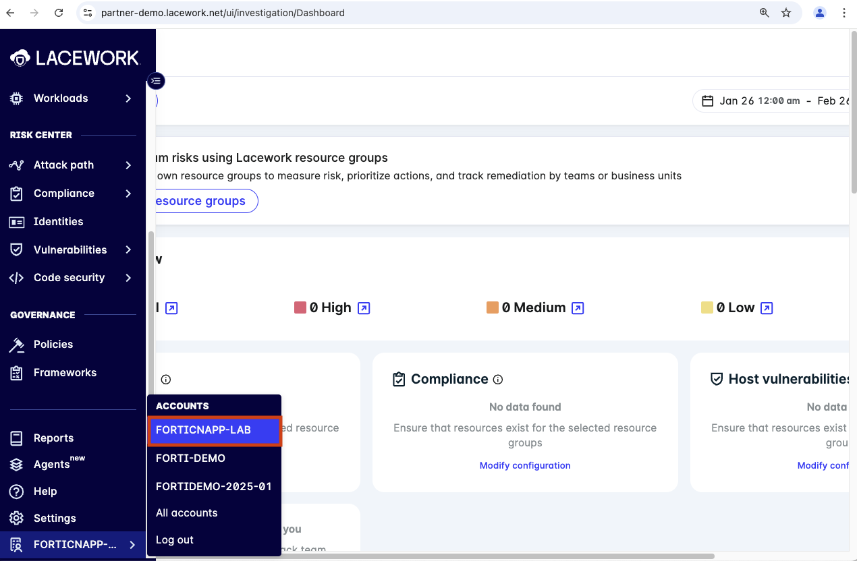857x561 pixels.
Task: Click the "0 High" count text
Action: click(x=331, y=308)
